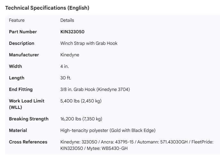Click the Technical Specifications (English) heading
This screenshot has height=155, width=220.
tap(47, 8)
